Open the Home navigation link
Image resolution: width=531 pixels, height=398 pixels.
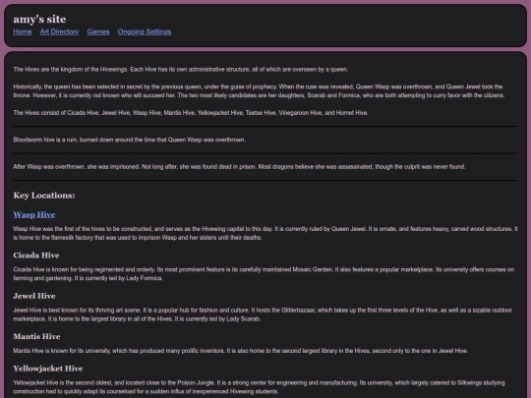tap(23, 31)
